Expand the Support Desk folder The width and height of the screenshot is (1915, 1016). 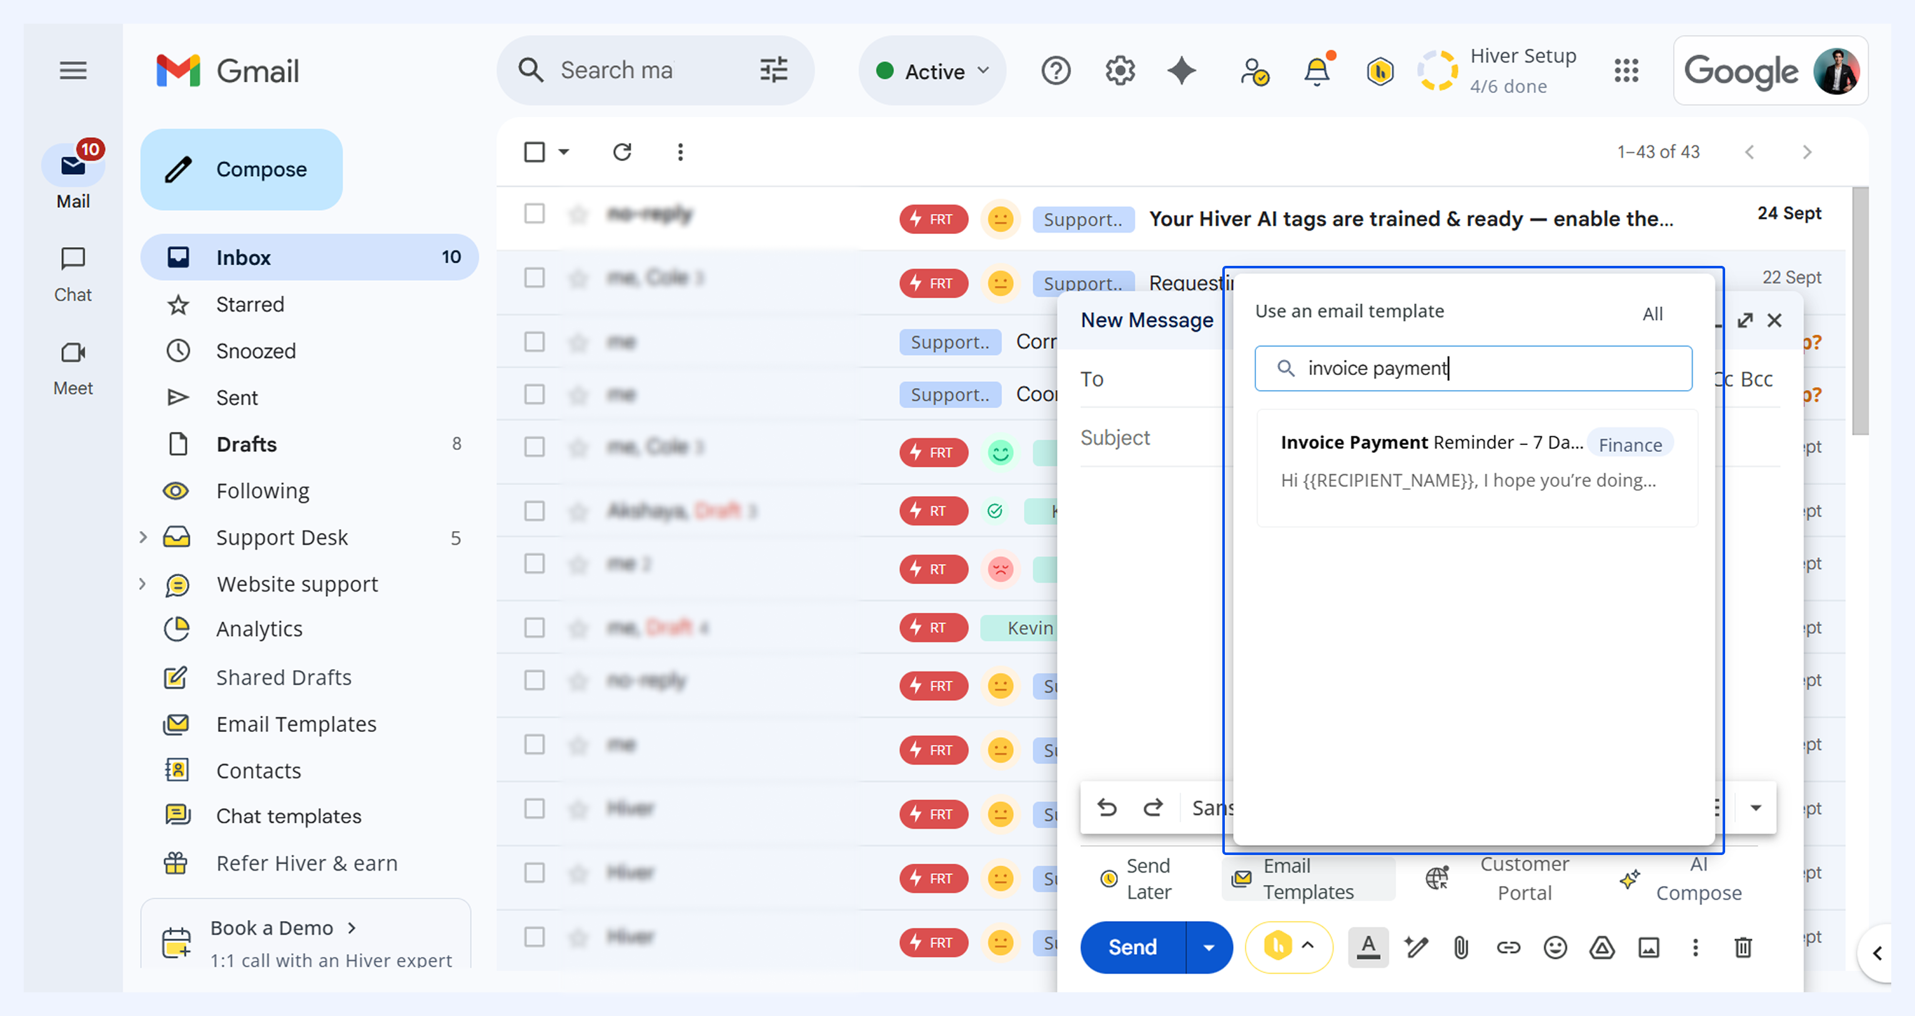coord(144,537)
